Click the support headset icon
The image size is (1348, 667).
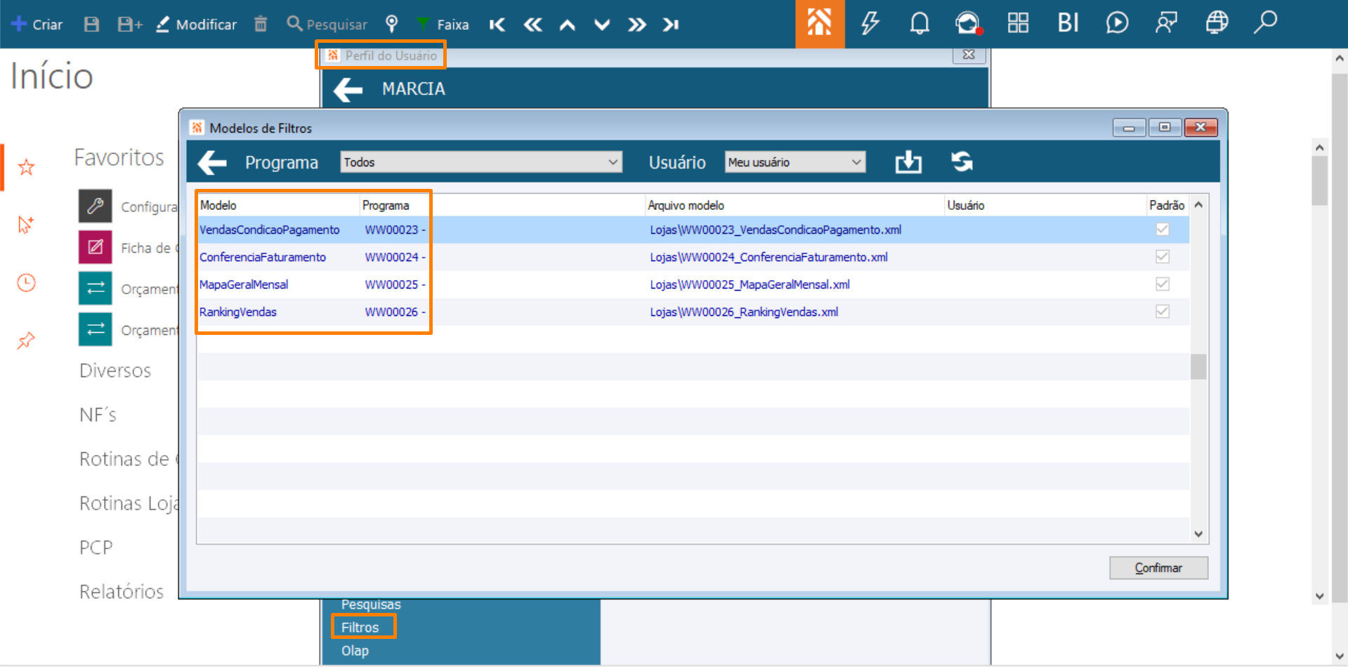click(968, 23)
